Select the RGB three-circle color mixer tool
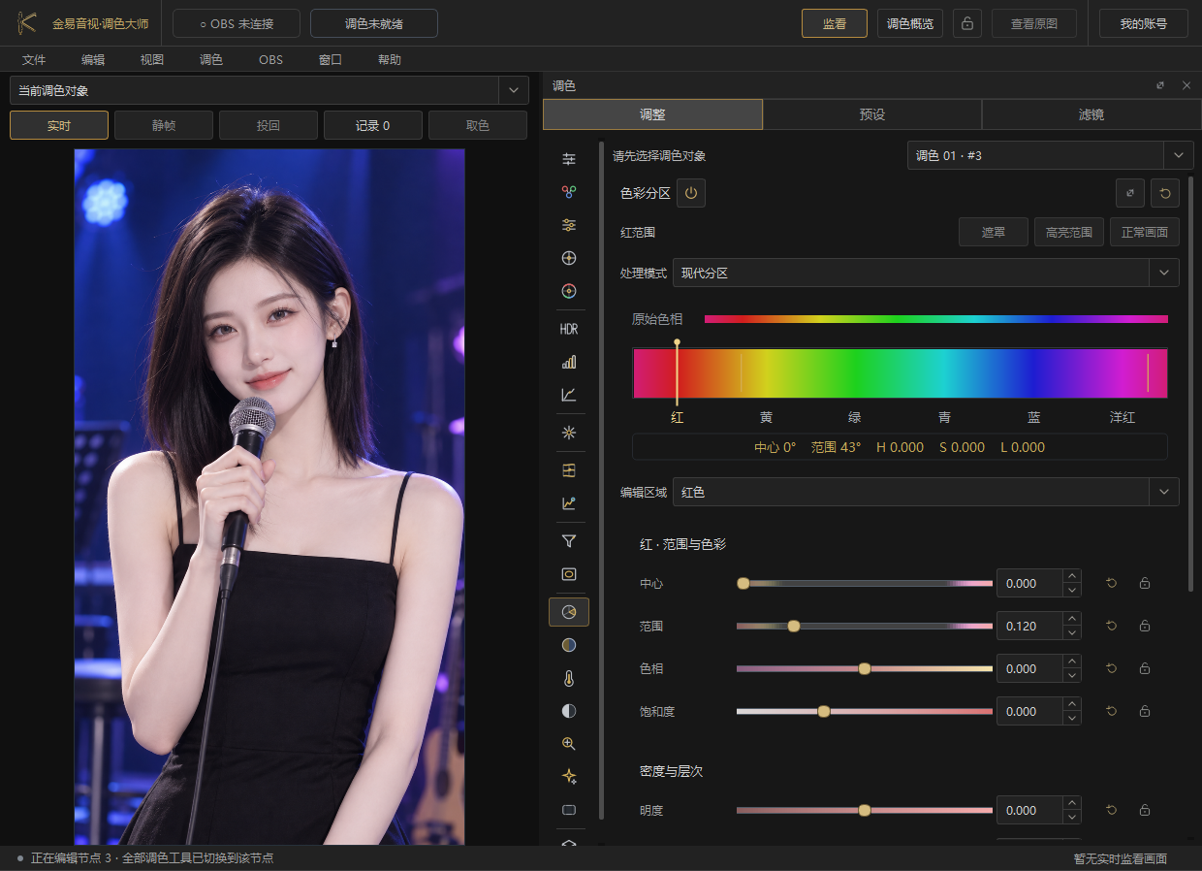The height and width of the screenshot is (871, 1202). click(x=569, y=192)
